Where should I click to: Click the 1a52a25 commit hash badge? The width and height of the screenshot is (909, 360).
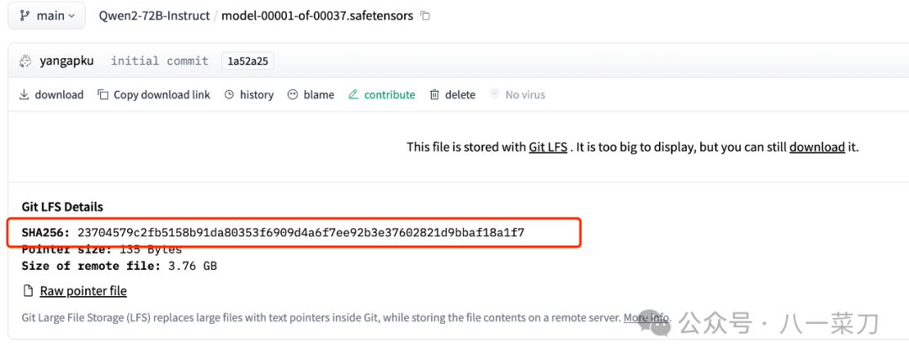(x=247, y=61)
